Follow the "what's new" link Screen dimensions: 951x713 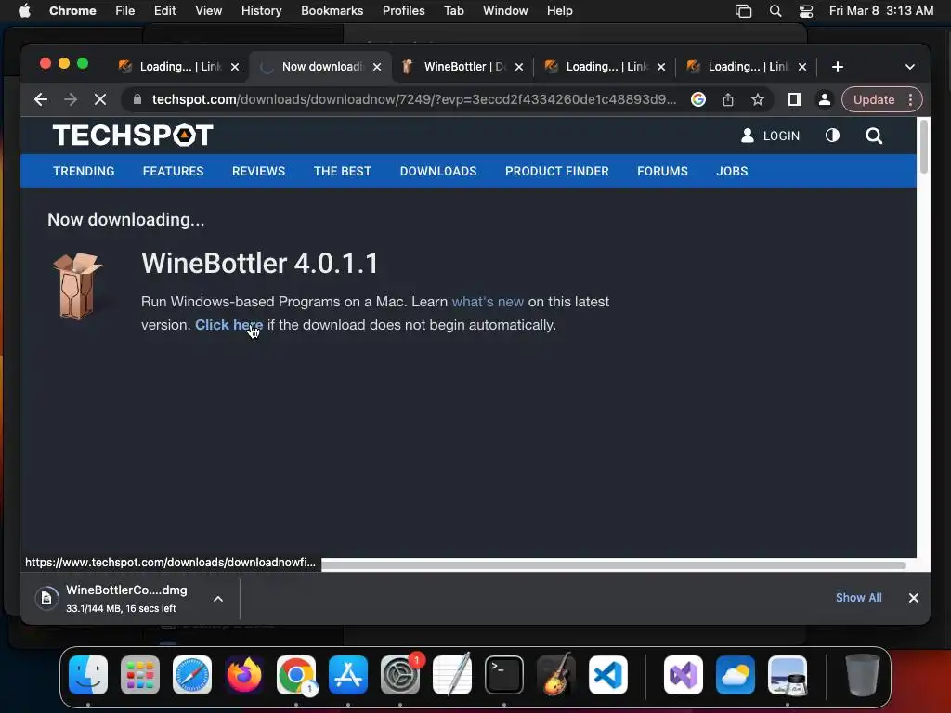[x=488, y=302]
